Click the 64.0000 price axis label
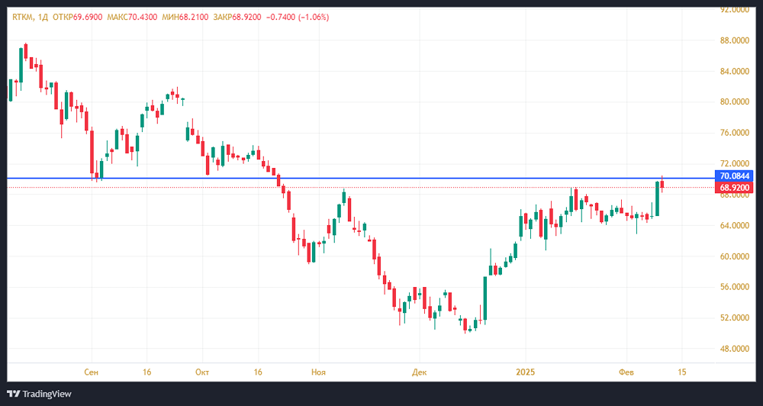The width and height of the screenshot is (763, 406). coord(734,225)
